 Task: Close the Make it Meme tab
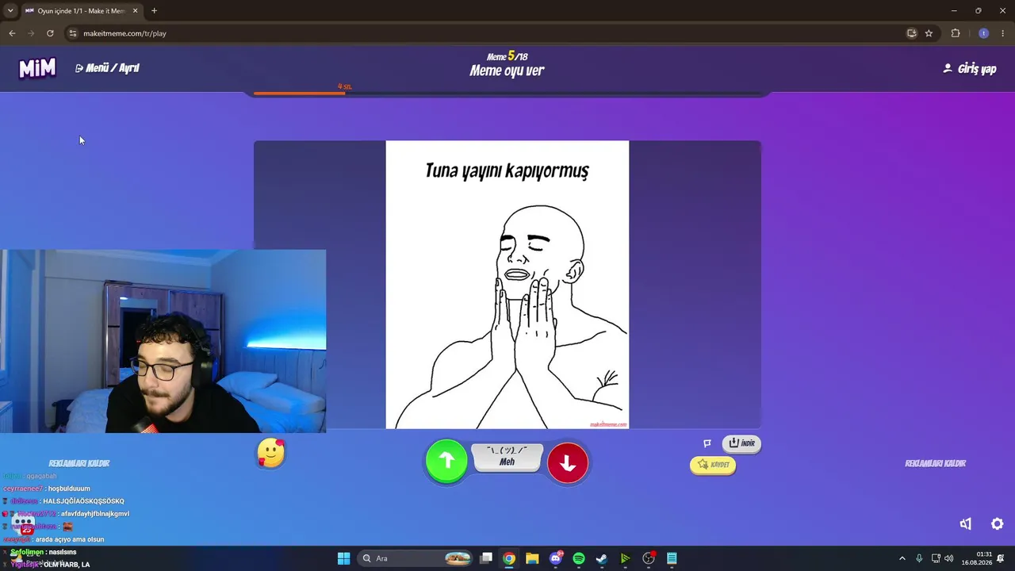tap(135, 11)
